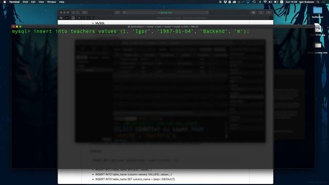Open the volume control in menu bar
The width and height of the screenshot is (329, 185).
tap(270, 2)
